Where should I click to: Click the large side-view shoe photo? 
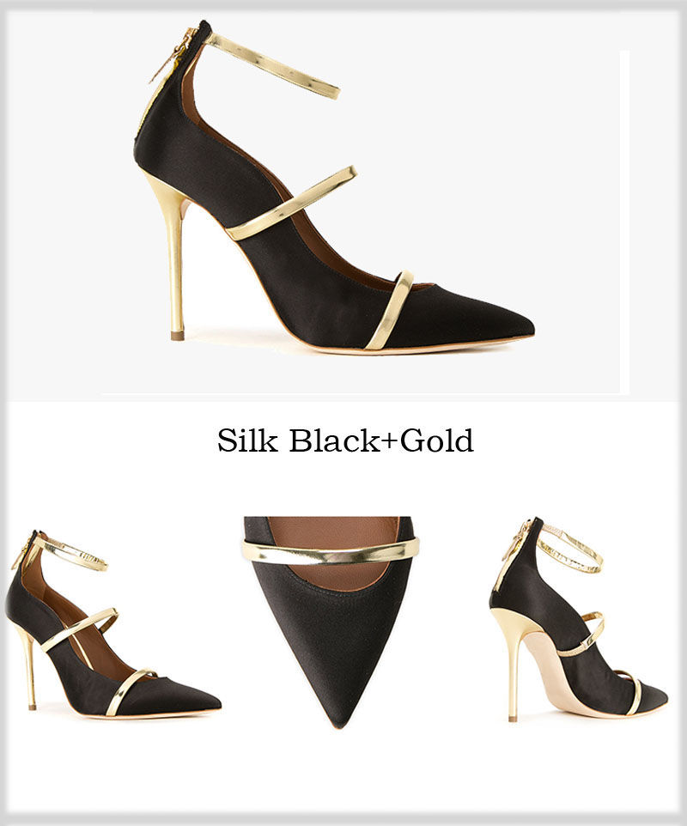point(335,187)
